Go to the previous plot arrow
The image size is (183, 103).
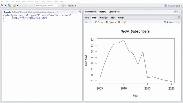pyautogui.click(x=86, y=22)
